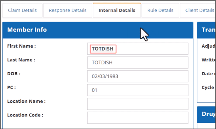Click the Last Name label
Viewport: 216px width, 129px height.
21,60
